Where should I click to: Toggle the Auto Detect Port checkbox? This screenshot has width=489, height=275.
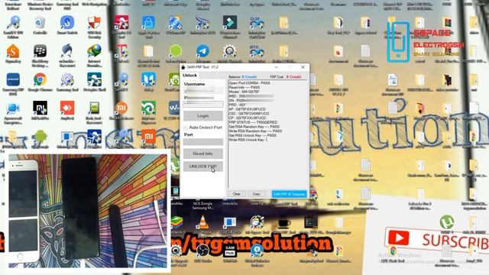pyautogui.click(x=186, y=128)
